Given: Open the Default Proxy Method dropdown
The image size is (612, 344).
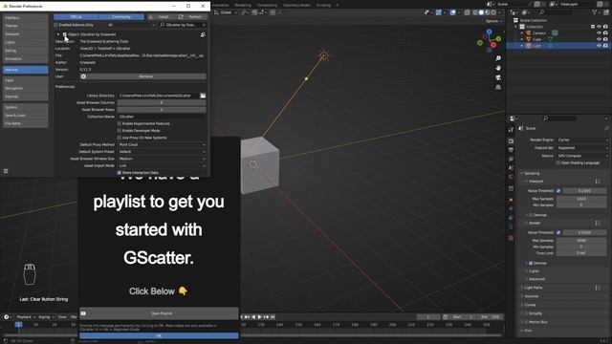Looking at the screenshot, I should click(162, 144).
